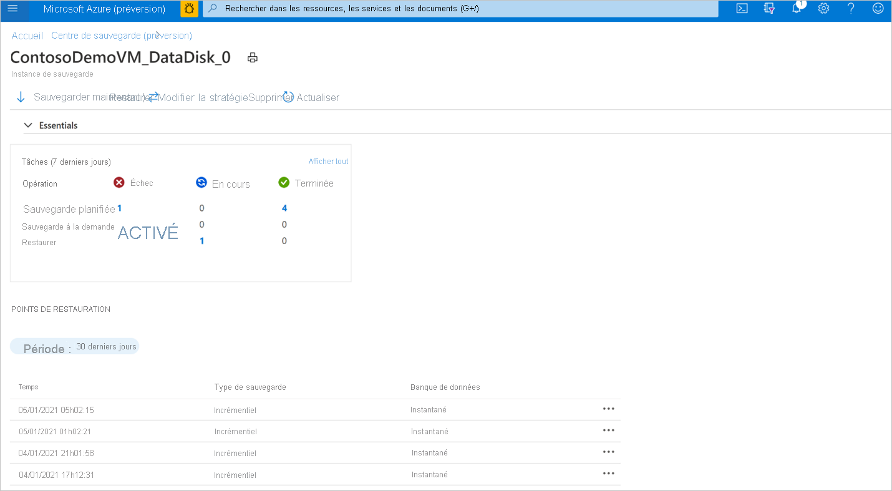
Task: Open more options for 05/01/2021 05h02:15 row
Action: 609,409
